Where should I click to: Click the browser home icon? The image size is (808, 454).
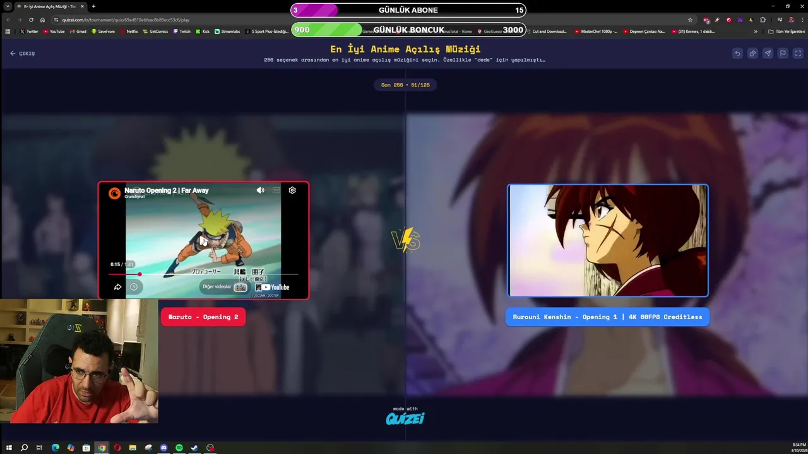(42, 20)
